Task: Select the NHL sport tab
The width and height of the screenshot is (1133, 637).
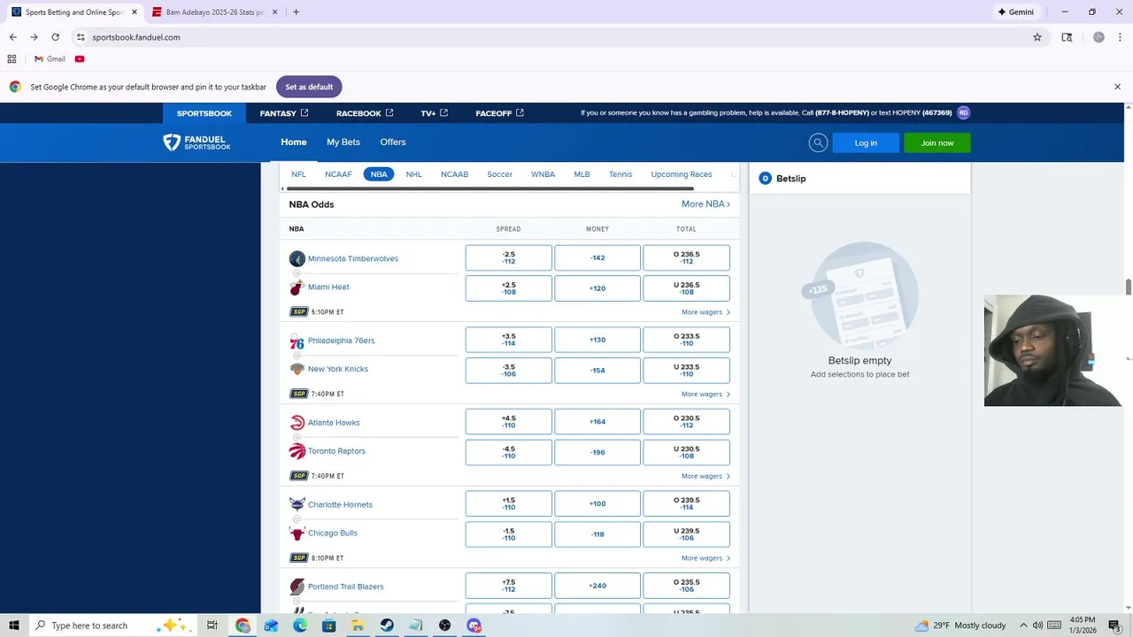Action: click(413, 174)
